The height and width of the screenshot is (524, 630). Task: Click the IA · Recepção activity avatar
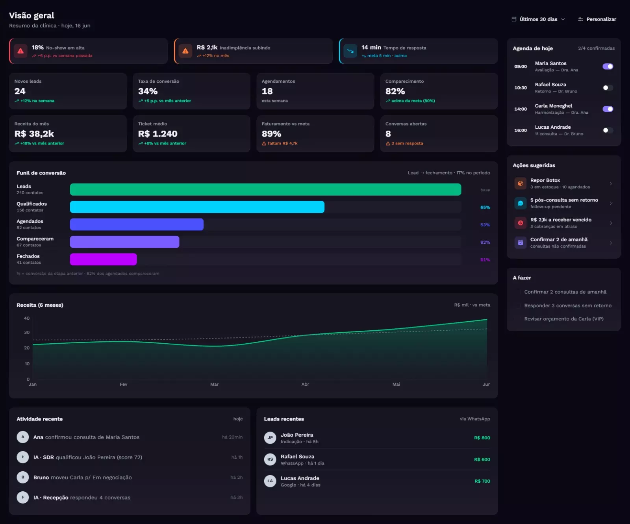23,498
